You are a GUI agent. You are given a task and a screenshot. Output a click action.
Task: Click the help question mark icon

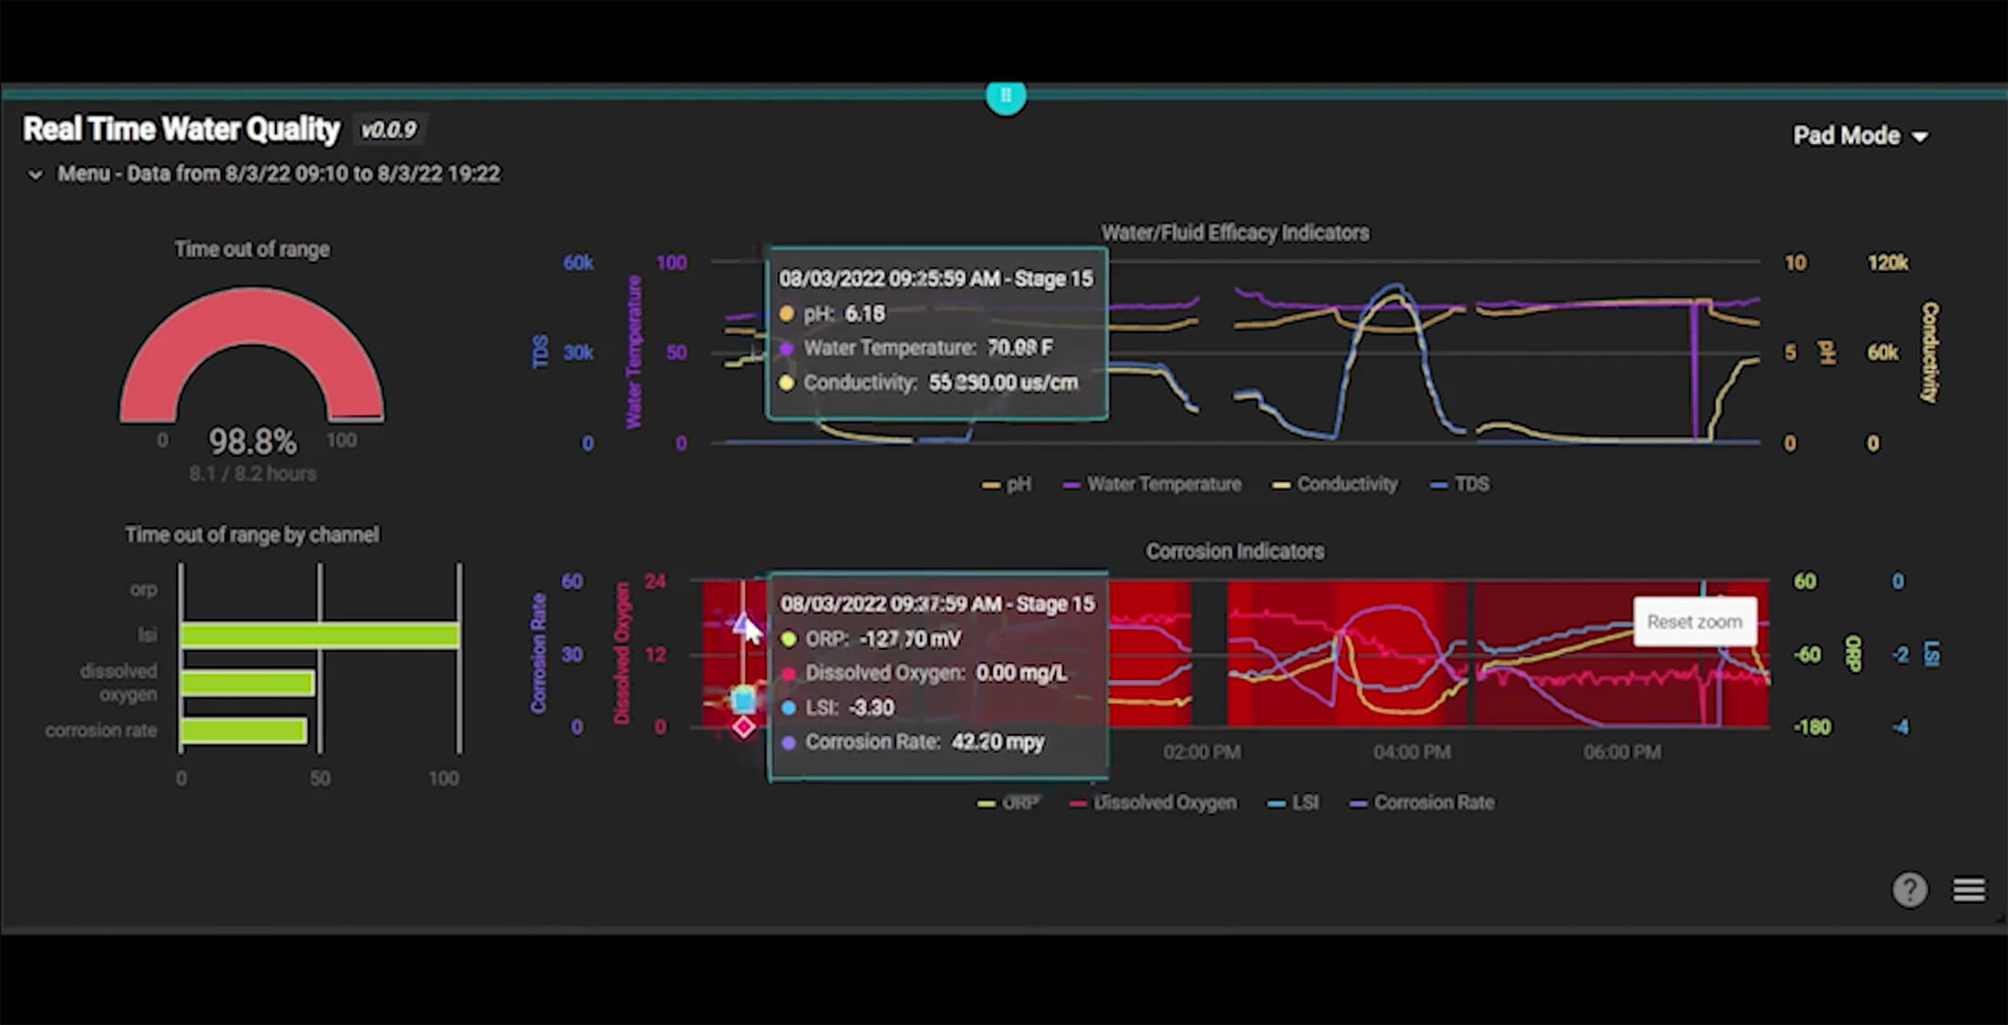(x=1909, y=889)
